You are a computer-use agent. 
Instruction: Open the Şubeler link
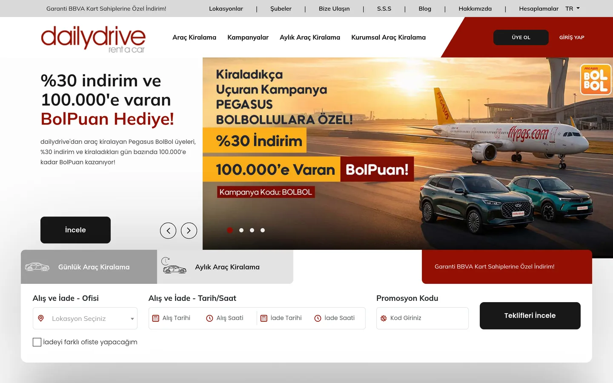[281, 9]
